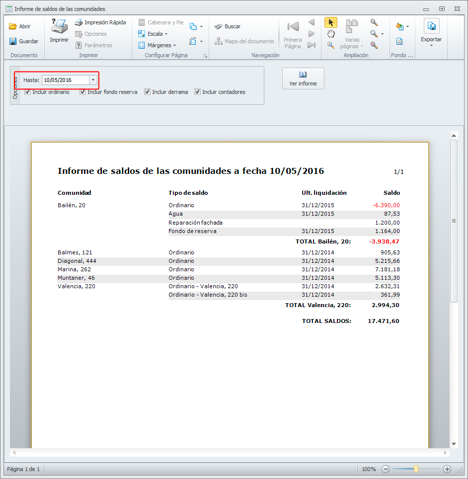Click the vertical Opciones panel tab
Viewport: 468px width, 479px height.
(x=15, y=86)
